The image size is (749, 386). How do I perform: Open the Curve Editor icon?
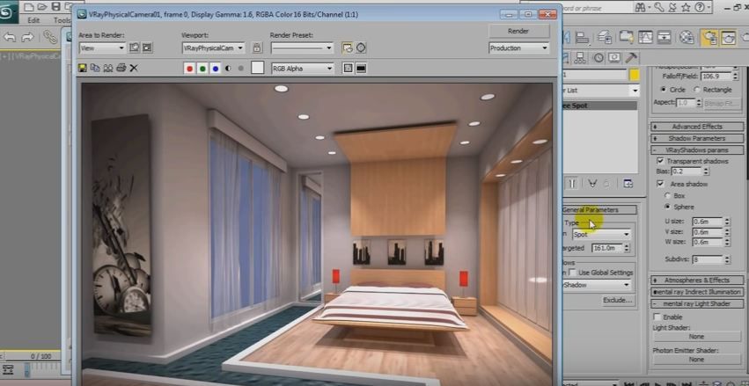(645, 37)
